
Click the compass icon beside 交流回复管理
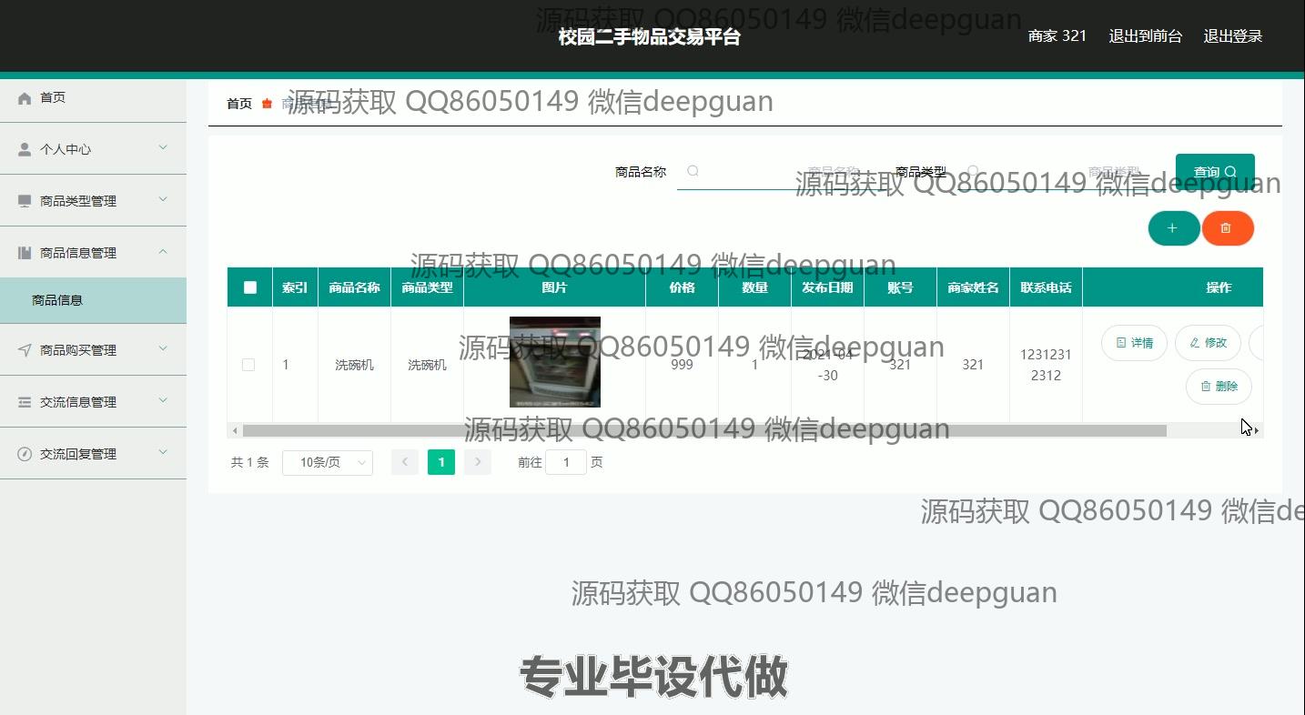pyautogui.click(x=25, y=454)
